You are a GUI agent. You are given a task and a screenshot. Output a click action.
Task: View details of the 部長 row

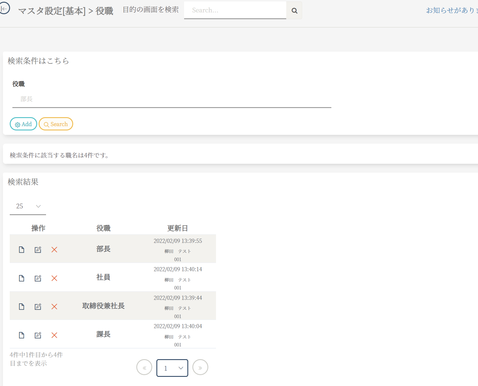coord(22,250)
